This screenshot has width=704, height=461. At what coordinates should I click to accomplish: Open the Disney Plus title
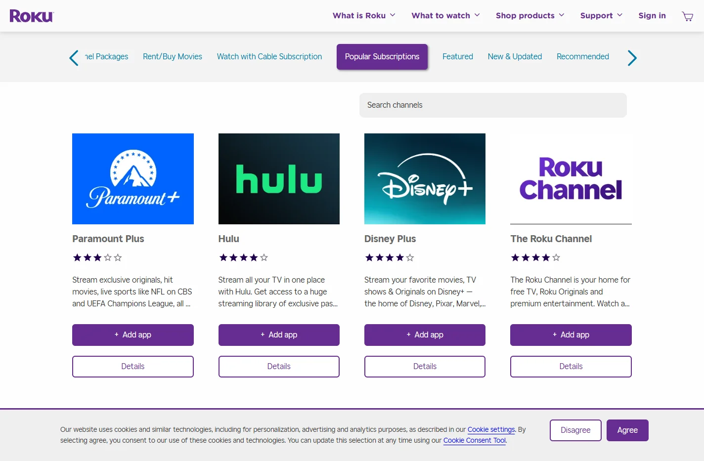tap(390, 239)
